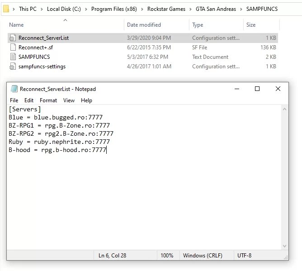Click the B-hood server line
This screenshot has height=271, width=302.
(57, 150)
